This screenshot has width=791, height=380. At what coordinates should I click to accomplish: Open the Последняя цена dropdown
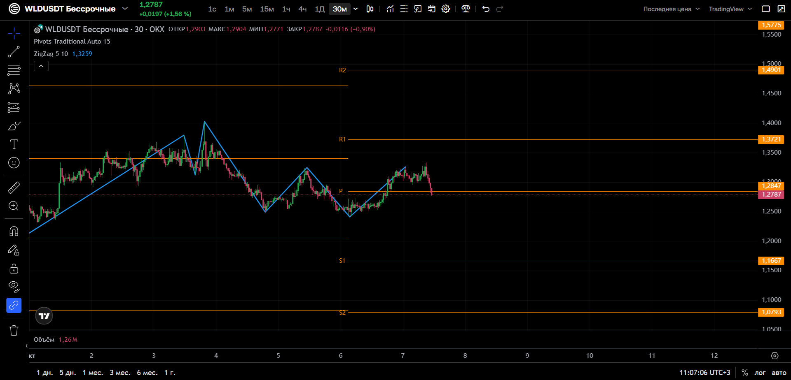tap(672, 9)
